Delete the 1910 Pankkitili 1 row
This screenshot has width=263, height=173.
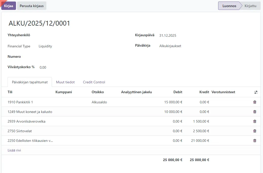(x=255, y=102)
